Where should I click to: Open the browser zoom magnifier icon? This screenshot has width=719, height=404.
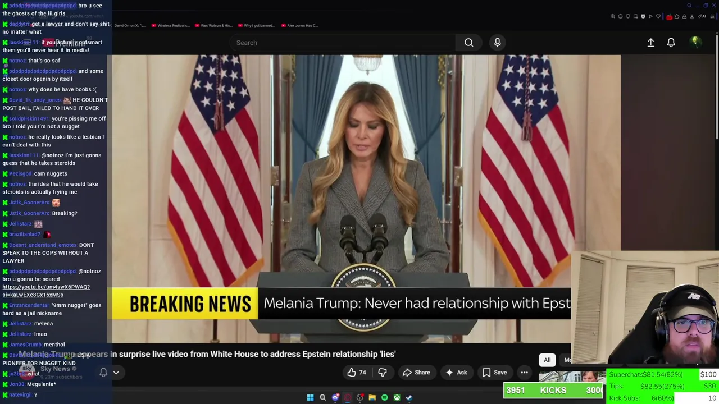point(613,16)
